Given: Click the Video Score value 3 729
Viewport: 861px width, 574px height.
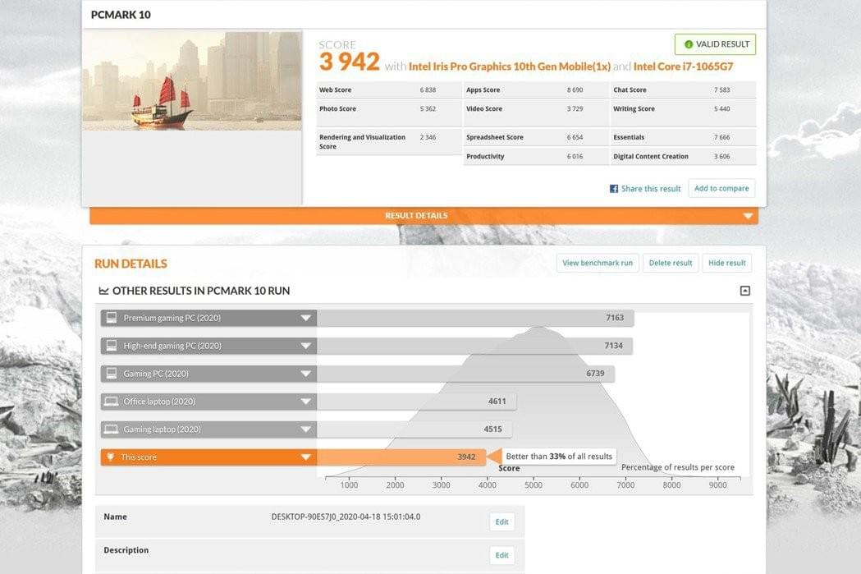Looking at the screenshot, I should pos(575,108).
